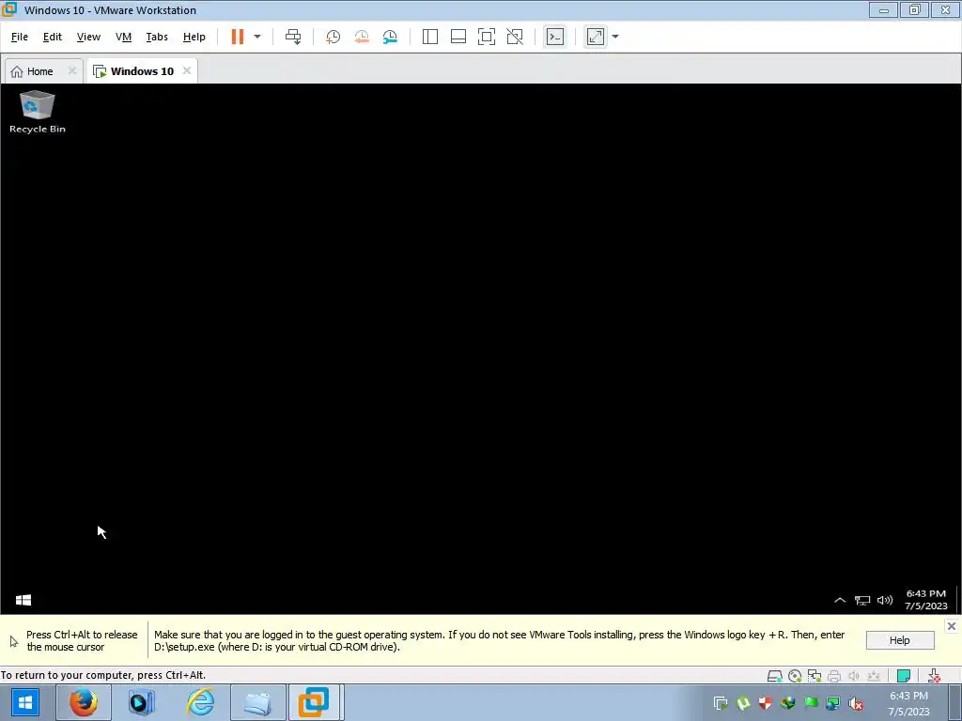Open the Action Center flag tray icon

pyautogui.click(x=811, y=703)
